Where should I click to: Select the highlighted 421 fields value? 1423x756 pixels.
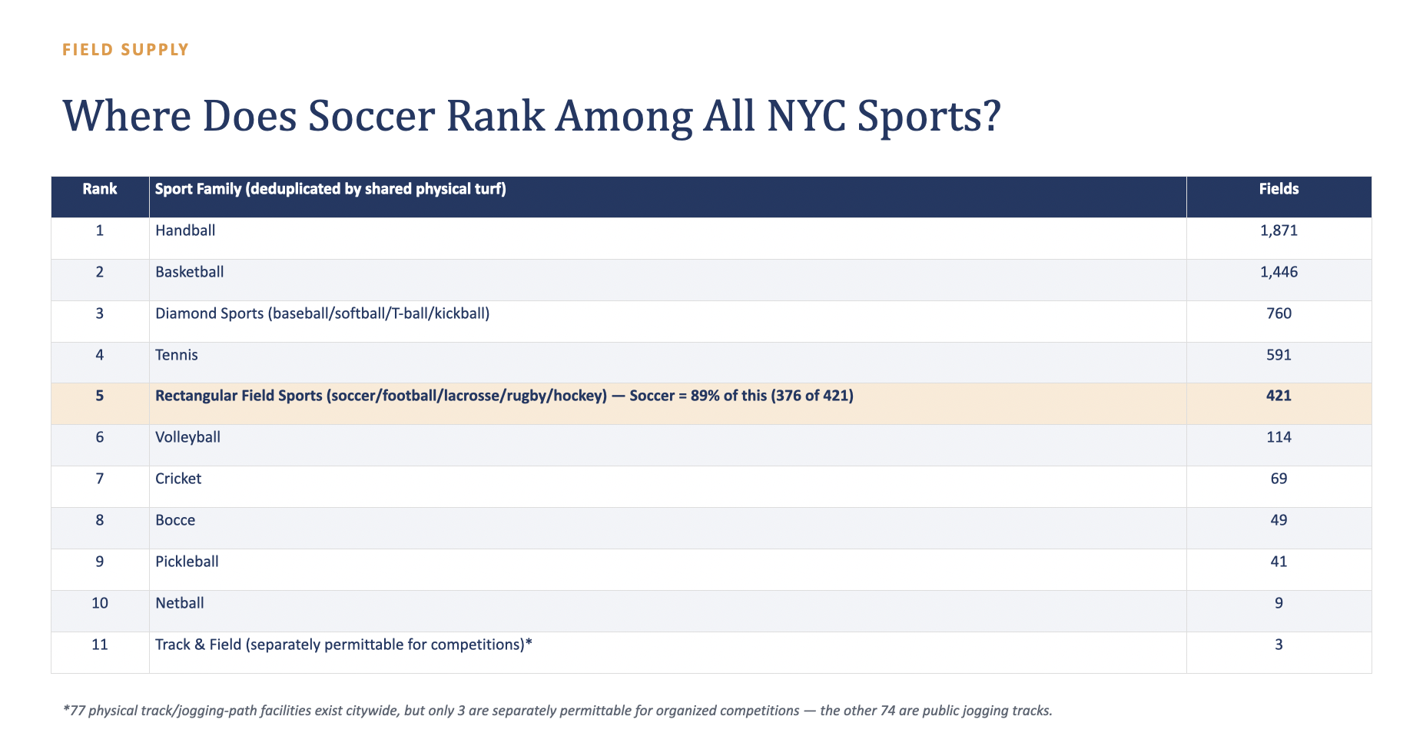click(1279, 396)
